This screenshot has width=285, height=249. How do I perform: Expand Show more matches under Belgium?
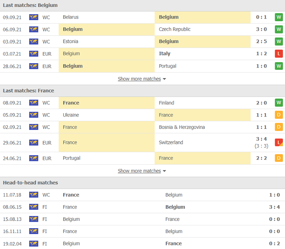point(139,79)
